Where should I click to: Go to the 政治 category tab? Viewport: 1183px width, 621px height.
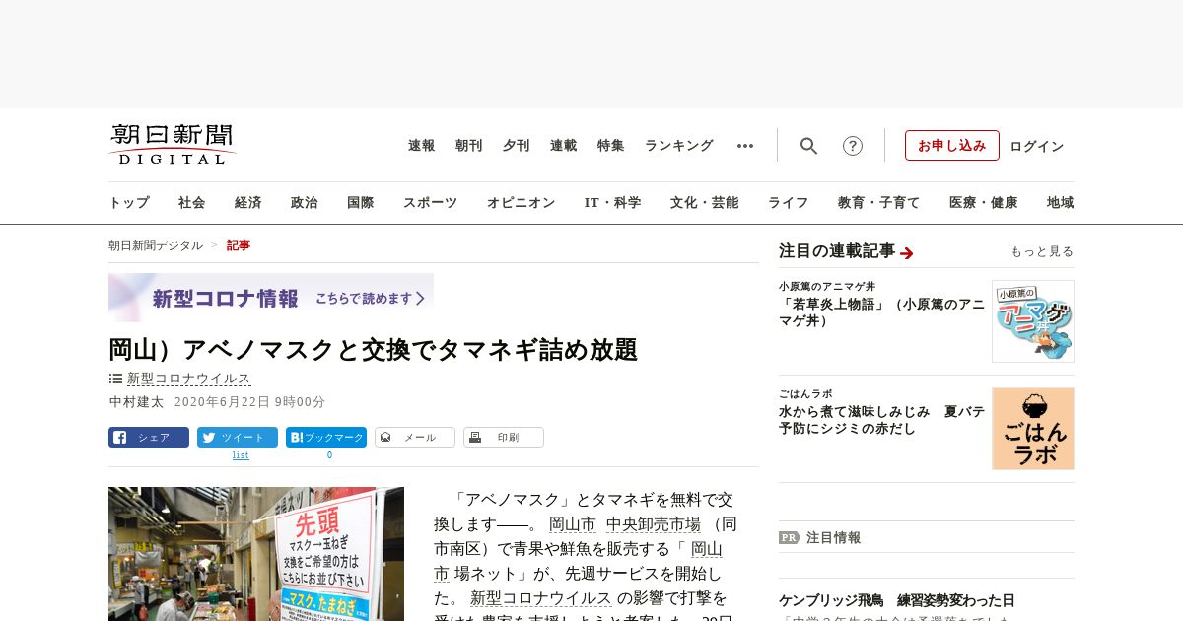click(305, 203)
